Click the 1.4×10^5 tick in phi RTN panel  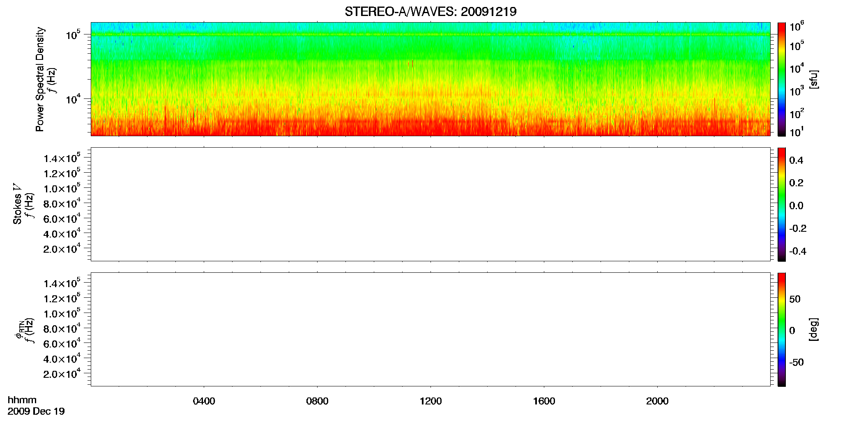pos(62,283)
